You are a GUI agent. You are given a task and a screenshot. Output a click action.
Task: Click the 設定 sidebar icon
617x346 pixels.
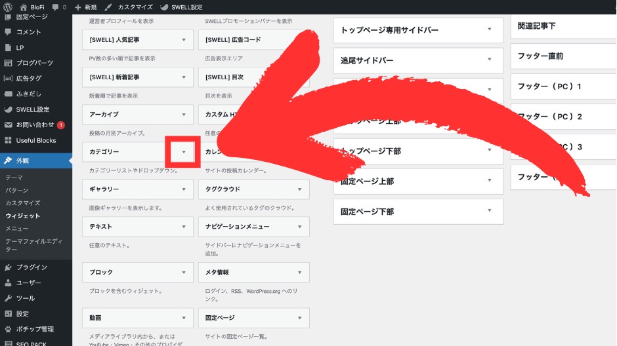(8, 313)
